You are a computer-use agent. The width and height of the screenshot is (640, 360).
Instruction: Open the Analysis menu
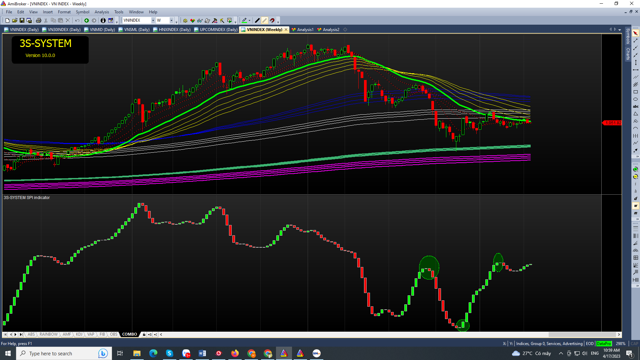tap(101, 12)
